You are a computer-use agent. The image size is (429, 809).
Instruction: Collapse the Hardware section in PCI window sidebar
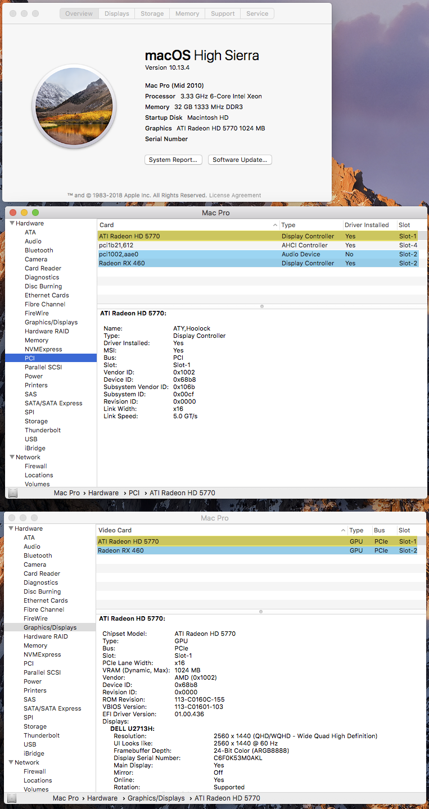coord(11,223)
